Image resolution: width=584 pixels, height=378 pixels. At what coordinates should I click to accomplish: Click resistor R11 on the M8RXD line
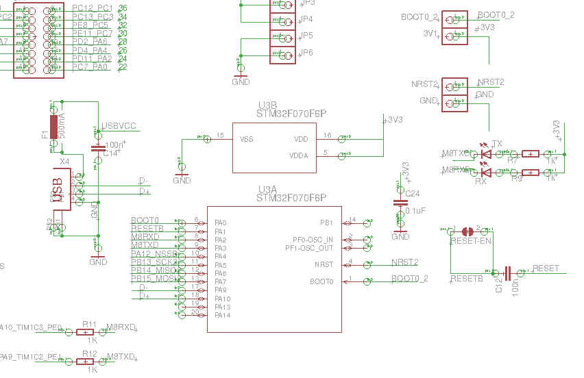tap(85, 332)
